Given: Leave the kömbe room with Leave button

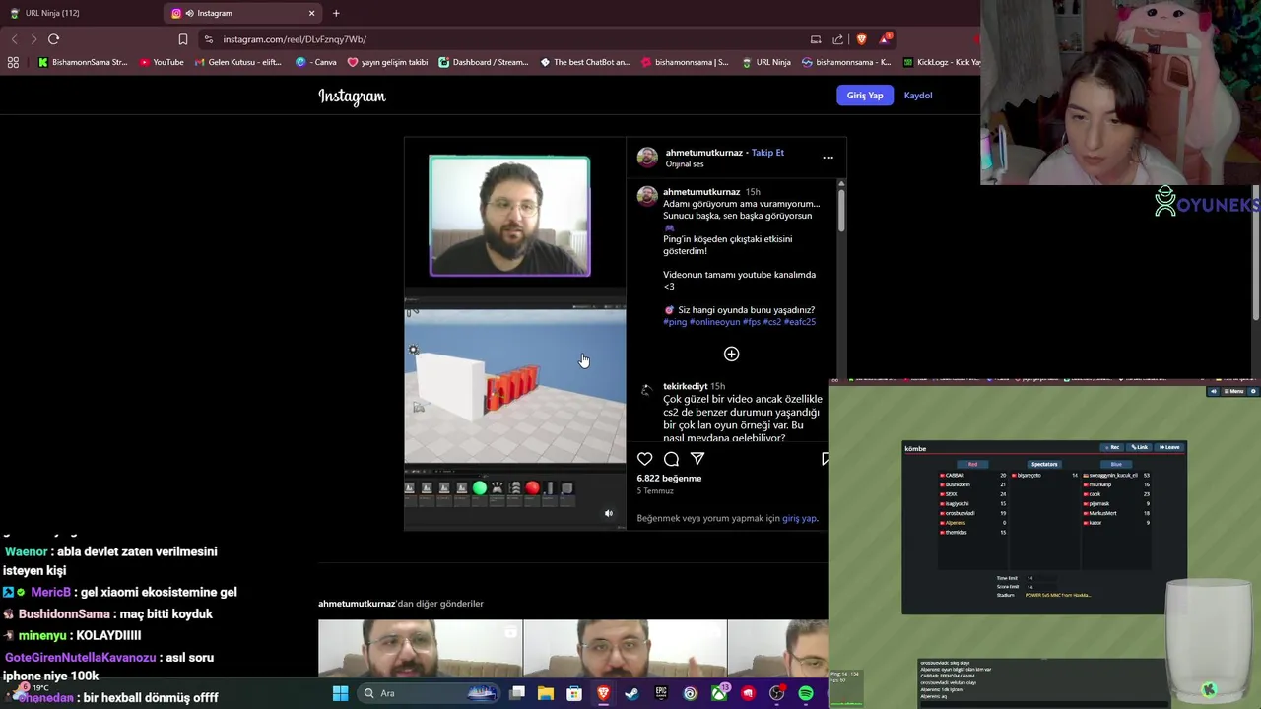Looking at the screenshot, I should 1168,447.
